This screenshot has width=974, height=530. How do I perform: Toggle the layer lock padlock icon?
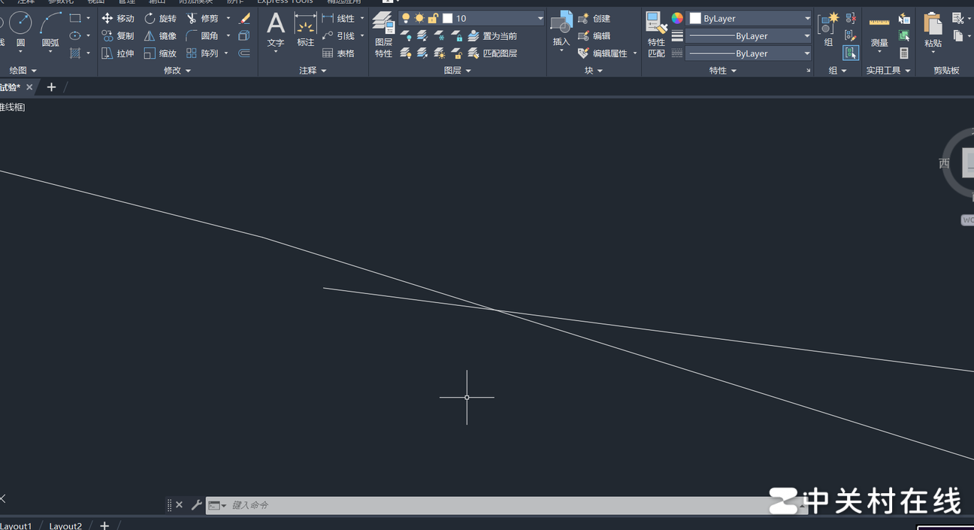[x=433, y=18]
